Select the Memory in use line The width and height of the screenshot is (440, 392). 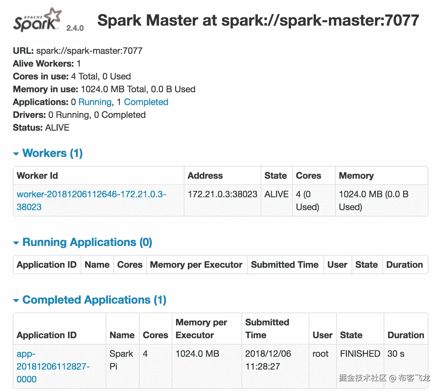tap(104, 89)
